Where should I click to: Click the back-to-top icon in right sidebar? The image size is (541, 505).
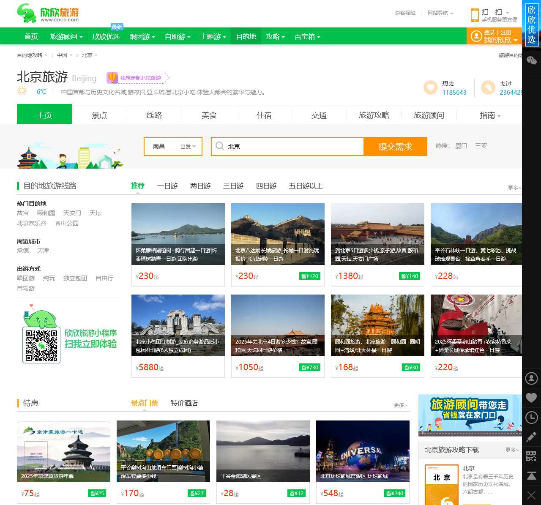point(532,475)
